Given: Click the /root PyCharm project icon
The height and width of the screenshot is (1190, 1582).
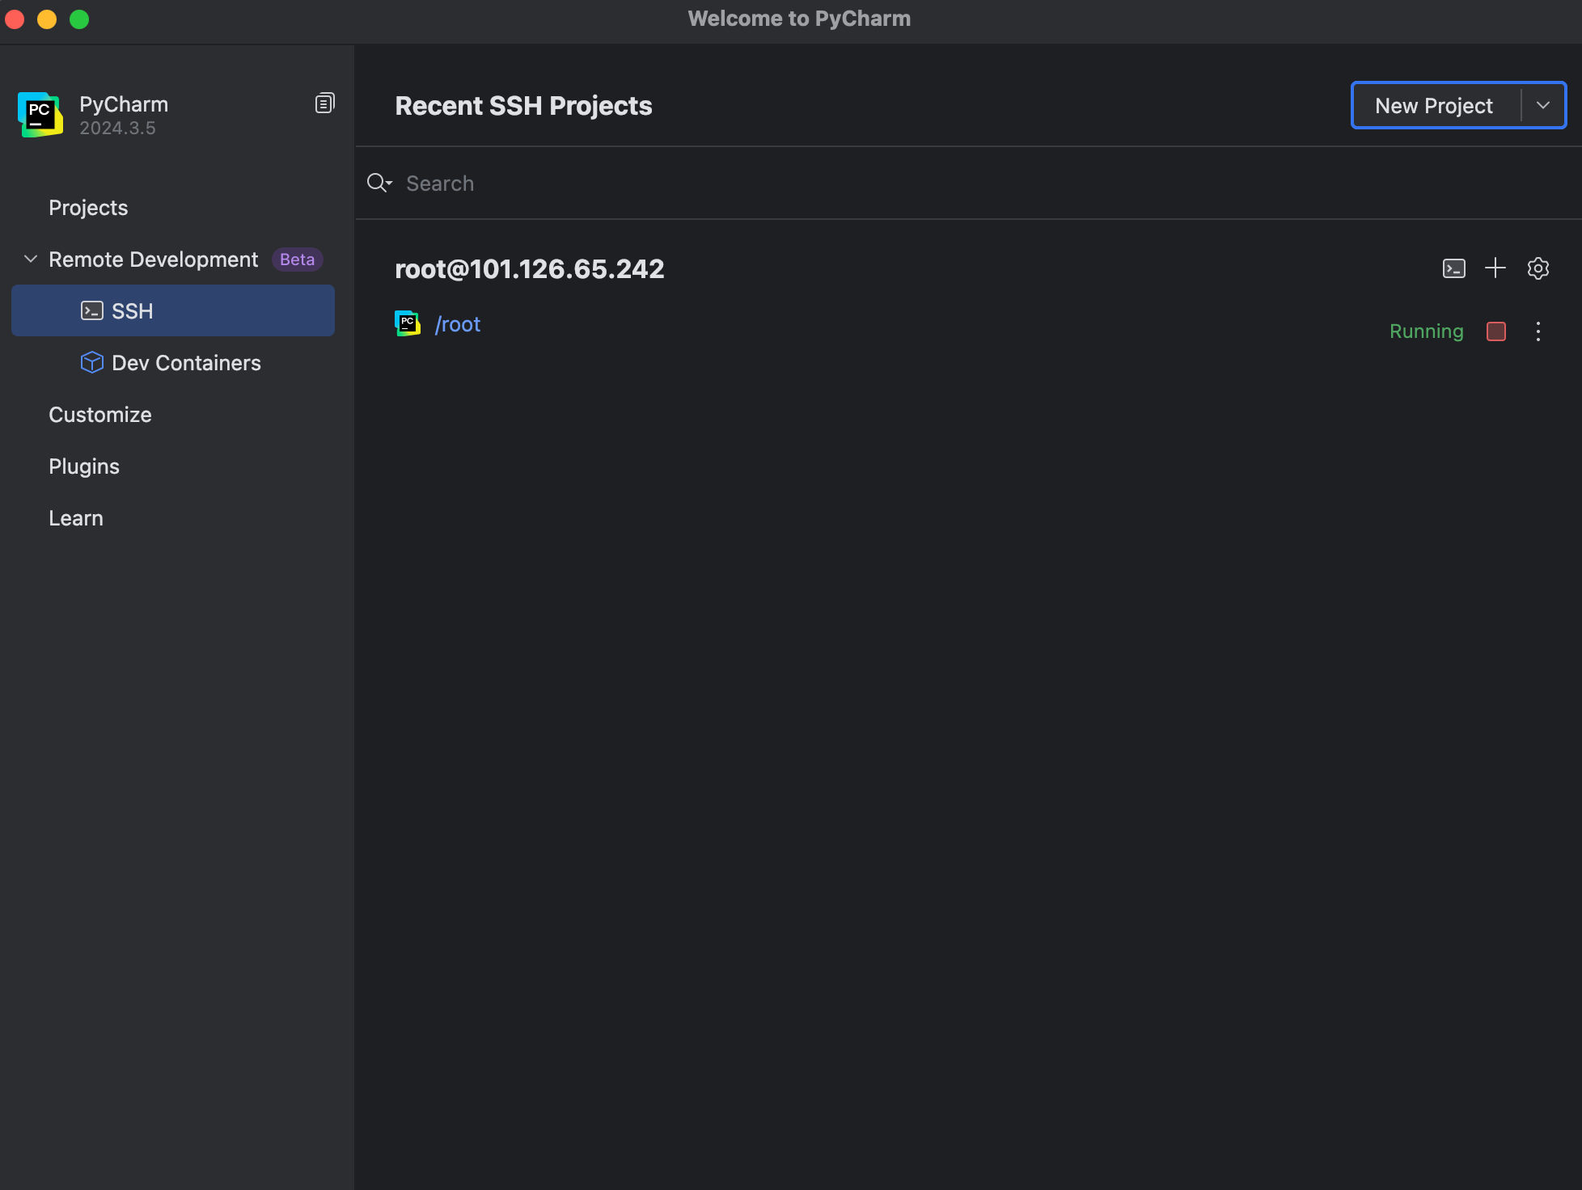Looking at the screenshot, I should (x=408, y=323).
